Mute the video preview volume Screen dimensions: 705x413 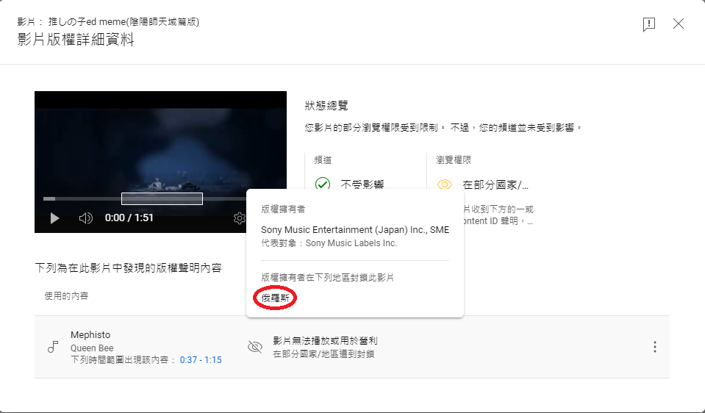[85, 218]
